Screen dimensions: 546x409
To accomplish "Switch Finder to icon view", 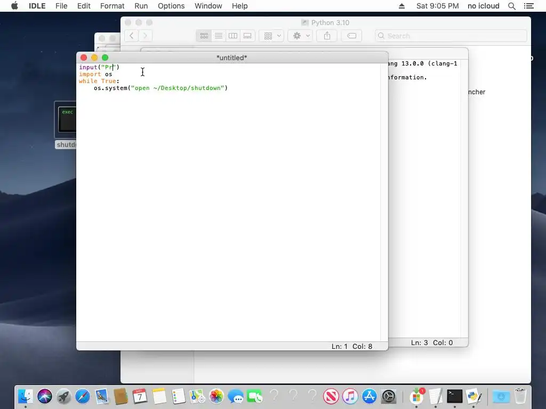I will click(x=204, y=36).
